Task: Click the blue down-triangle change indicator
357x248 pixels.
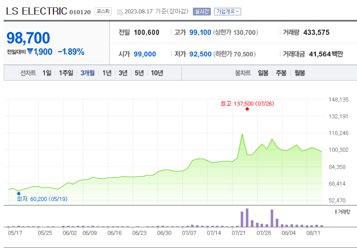Action: coord(30,52)
